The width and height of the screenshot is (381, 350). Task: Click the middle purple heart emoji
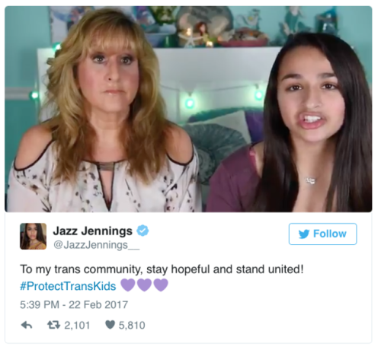click(x=144, y=285)
